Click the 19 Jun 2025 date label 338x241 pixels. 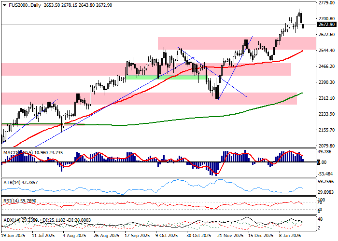click(13, 237)
